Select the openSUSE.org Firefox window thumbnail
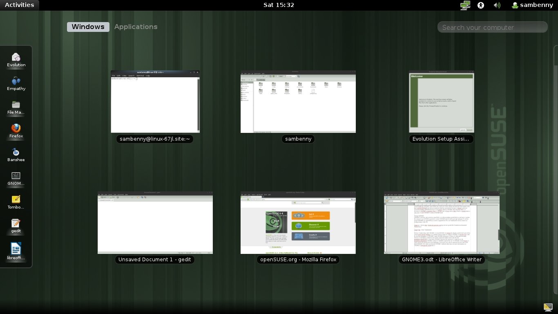 (298, 223)
